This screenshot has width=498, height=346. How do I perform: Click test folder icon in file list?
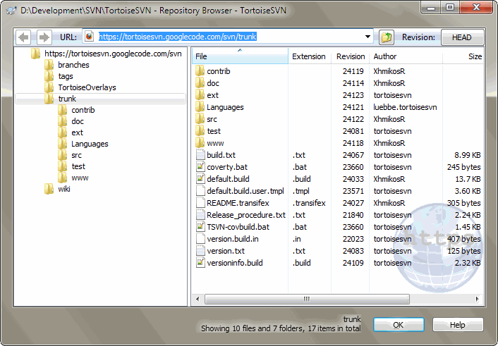pyautogui.click(x=200, y=131)
